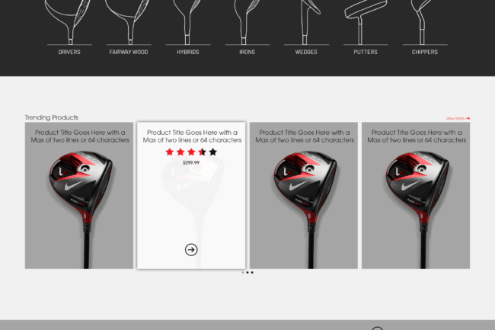Go to the first carousel page dot
The image size is (495, 330).
tap(243, 272)
